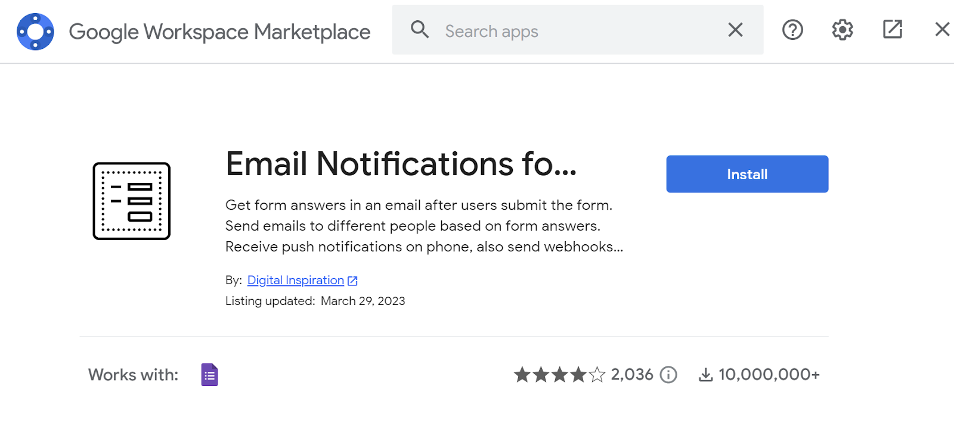Click the 2,036 reviews count
Screen dimensions: 954x423
[632, 375]
